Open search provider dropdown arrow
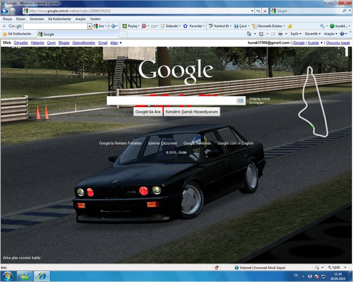This screenshot has width=353, height=282. click(350, 11)
